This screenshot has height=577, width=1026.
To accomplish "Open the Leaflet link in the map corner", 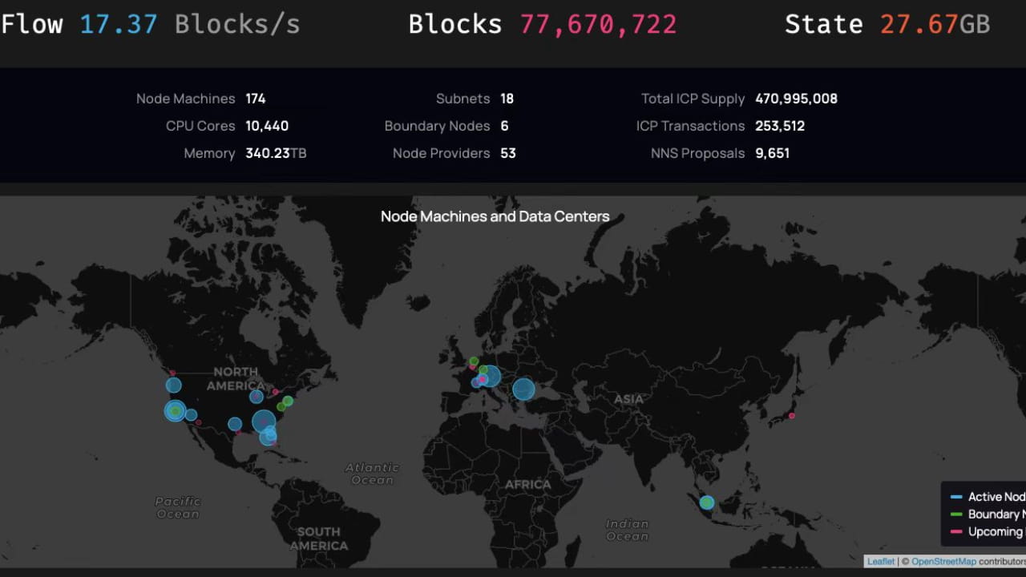I will [881, 561].
